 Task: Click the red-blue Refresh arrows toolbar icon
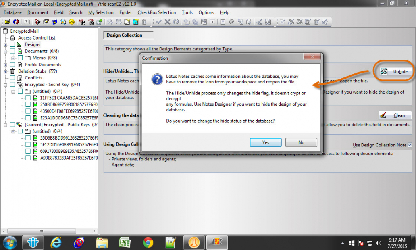(x=16, y=22)
